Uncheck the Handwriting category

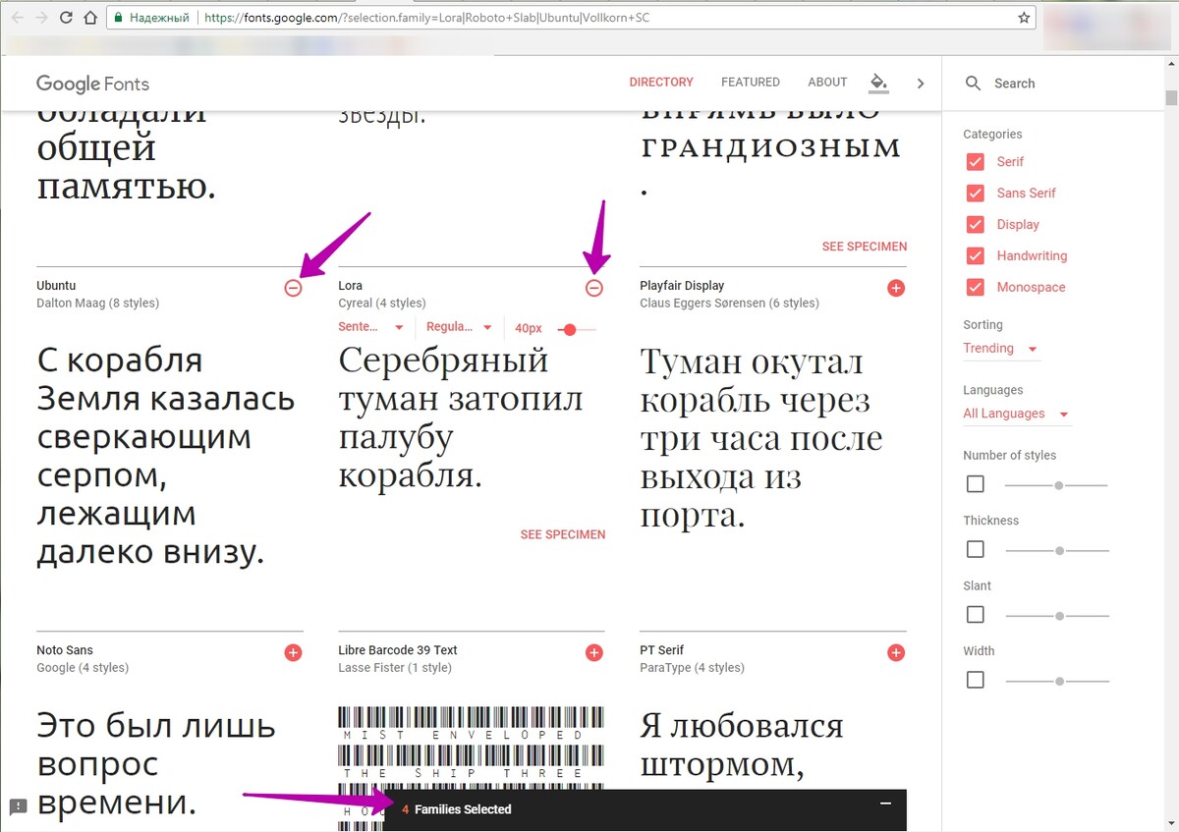(975, 256)
